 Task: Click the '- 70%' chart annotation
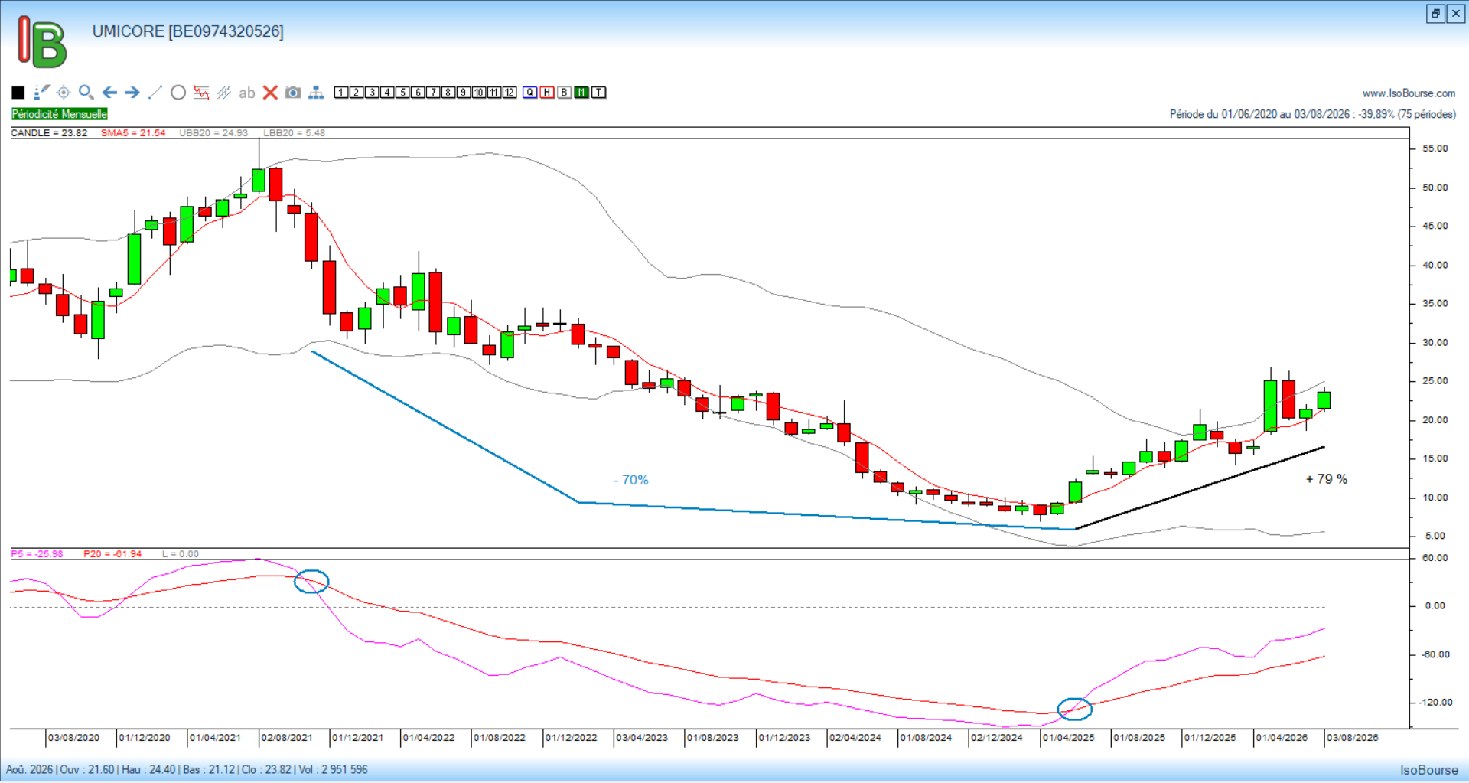click(x=630, y=480)
